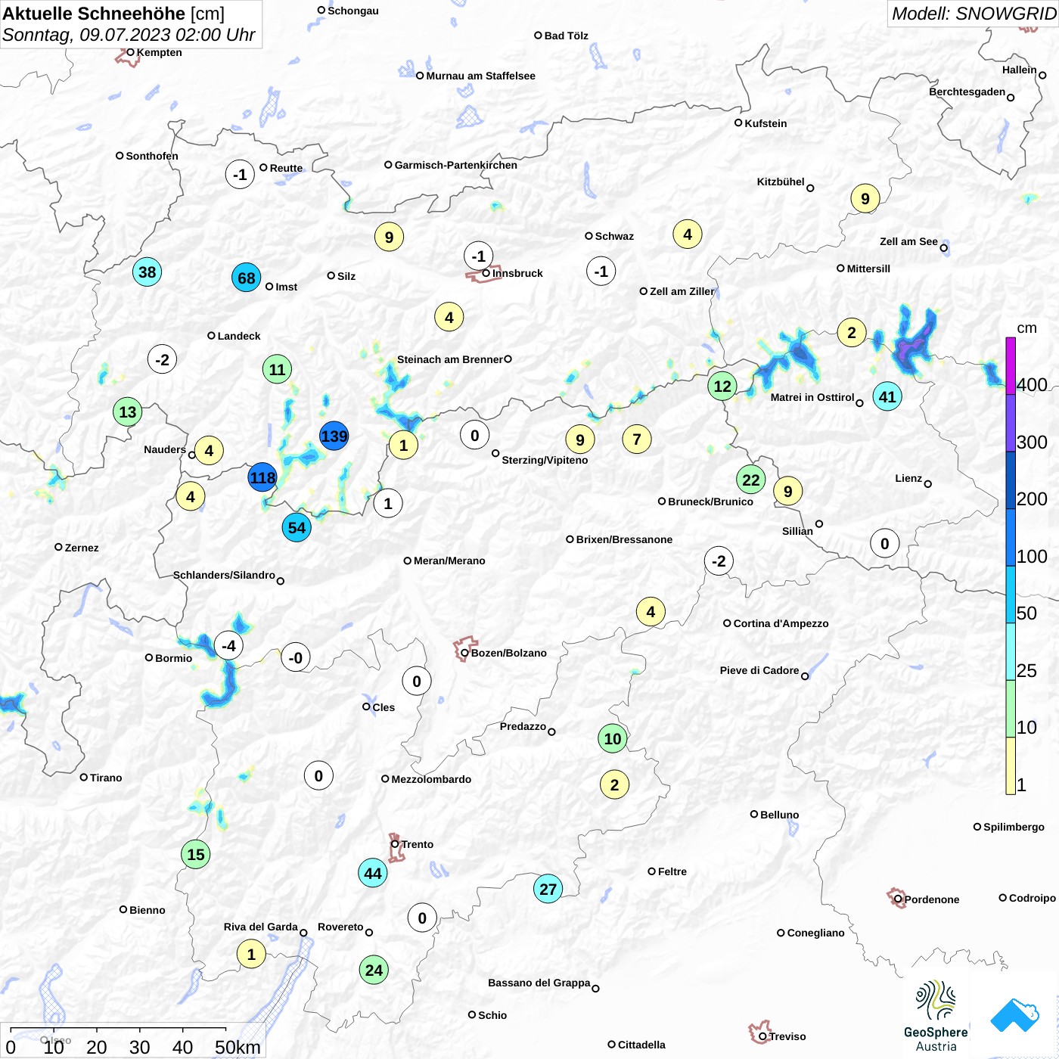This screenshot has width=1059, height=1059.
Task: Click the 15 marker above Bienno
Action: click(196, 854)
